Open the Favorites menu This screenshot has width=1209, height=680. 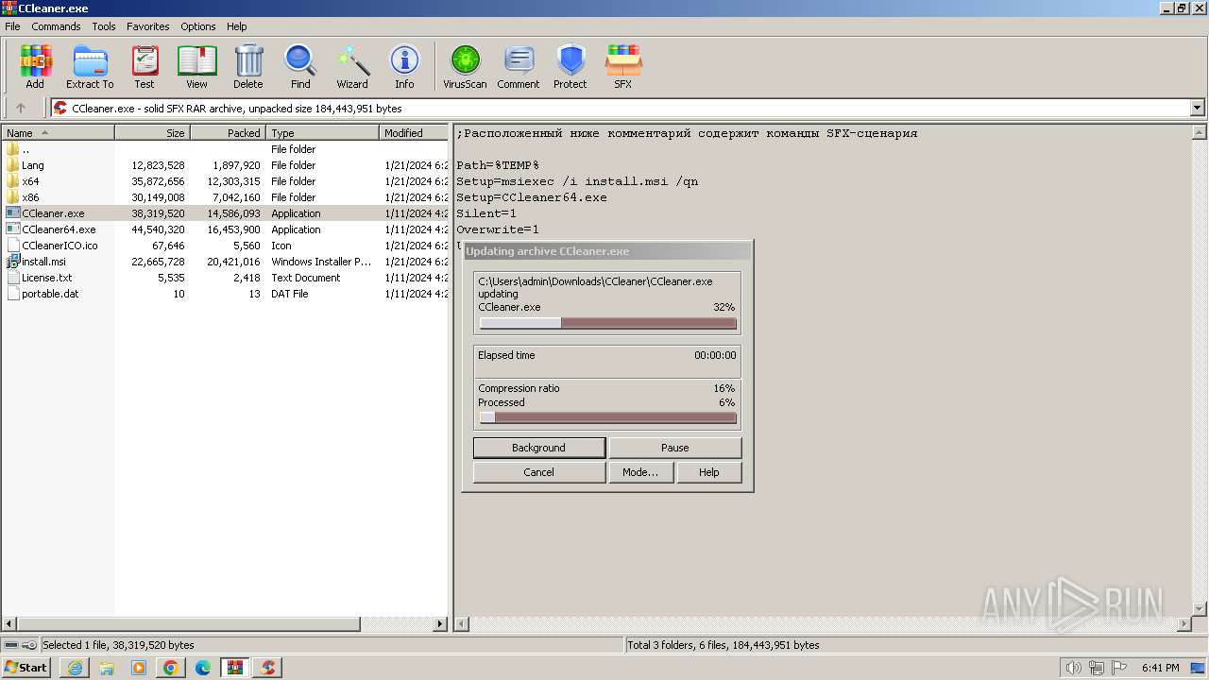pyautogui.click(x=148, y=26)
